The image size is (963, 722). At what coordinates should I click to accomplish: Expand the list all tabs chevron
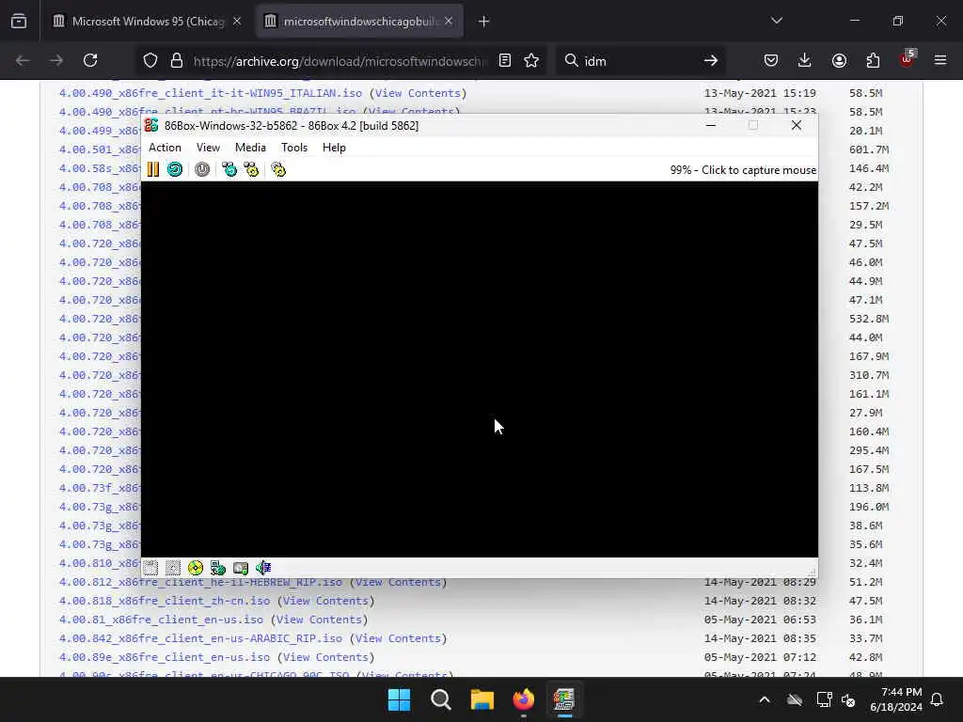[x=777, y=21]
